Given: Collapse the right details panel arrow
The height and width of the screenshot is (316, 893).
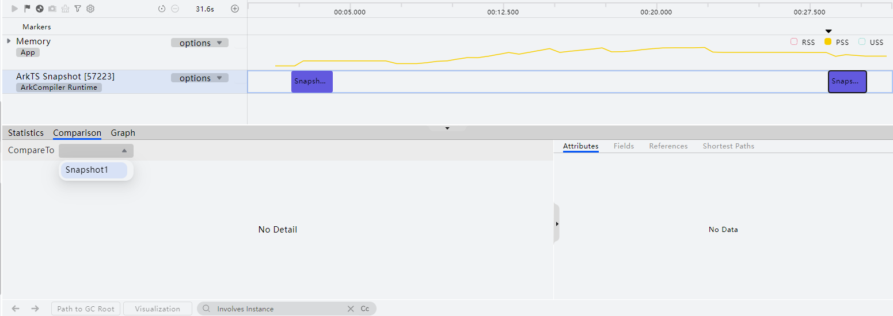Looking at the screenshot, I should [x=557, y=223].
